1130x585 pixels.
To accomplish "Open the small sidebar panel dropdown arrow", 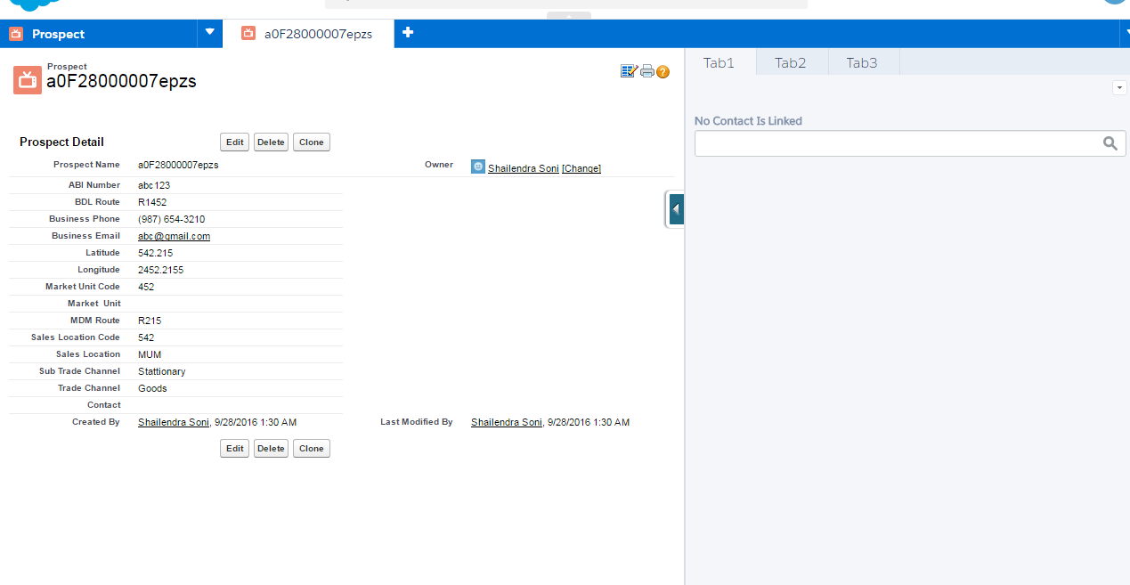I will click(1119, 87).
